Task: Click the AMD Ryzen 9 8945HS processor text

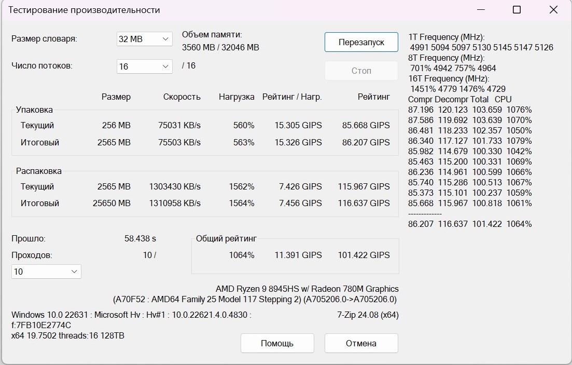Action: [x=307, y=289]
